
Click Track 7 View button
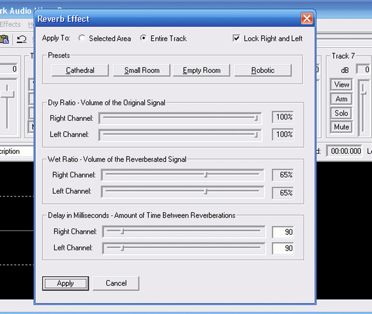tap(342, 85)
